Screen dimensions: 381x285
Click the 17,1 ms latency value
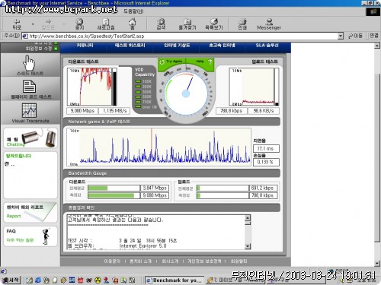(266, 148)
